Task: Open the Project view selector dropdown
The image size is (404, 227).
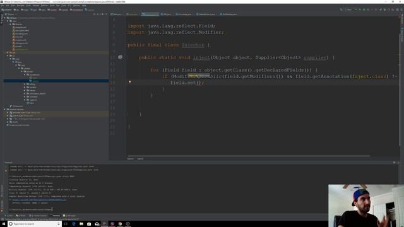Action: click(x=11, y=15)
